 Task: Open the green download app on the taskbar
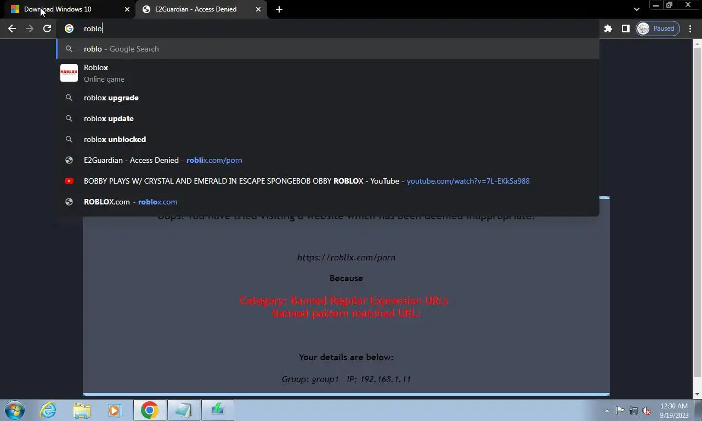tap(218, 410)
